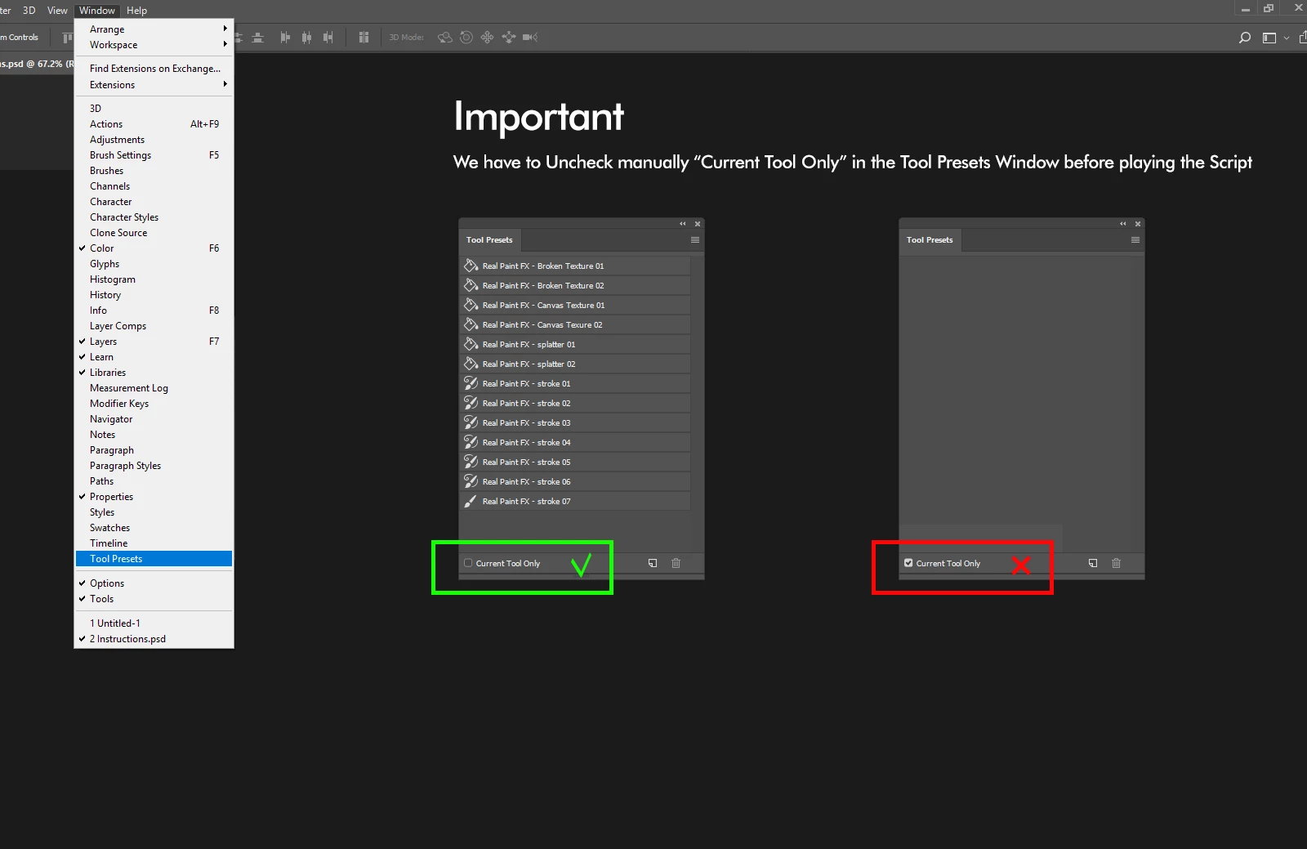Check Current Tool Only in left panel

click(468, 563)
